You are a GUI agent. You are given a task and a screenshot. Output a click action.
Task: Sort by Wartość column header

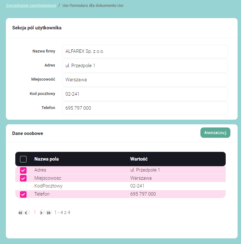tap(139, 159)
